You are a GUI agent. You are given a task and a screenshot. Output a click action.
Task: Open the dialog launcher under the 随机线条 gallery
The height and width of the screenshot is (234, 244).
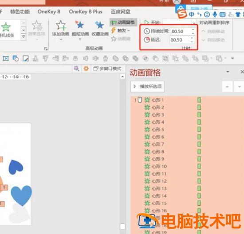click(x=46, y=49)
